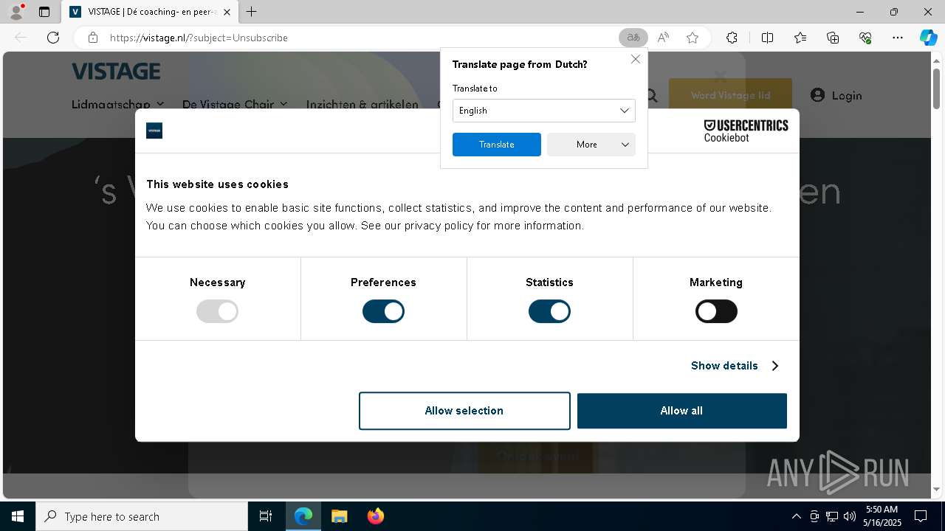Click the Login user icon
Viewport: 945px width, 531px height.
pos(817,94)
